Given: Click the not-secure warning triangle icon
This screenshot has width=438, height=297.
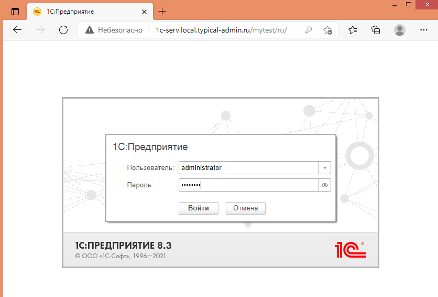Looking at the screenshot, I should click(90, 30).
